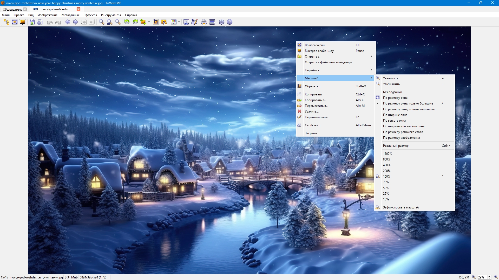Open the flip/mirror toolbar dropdown arrow

click(x=149, y=22)
